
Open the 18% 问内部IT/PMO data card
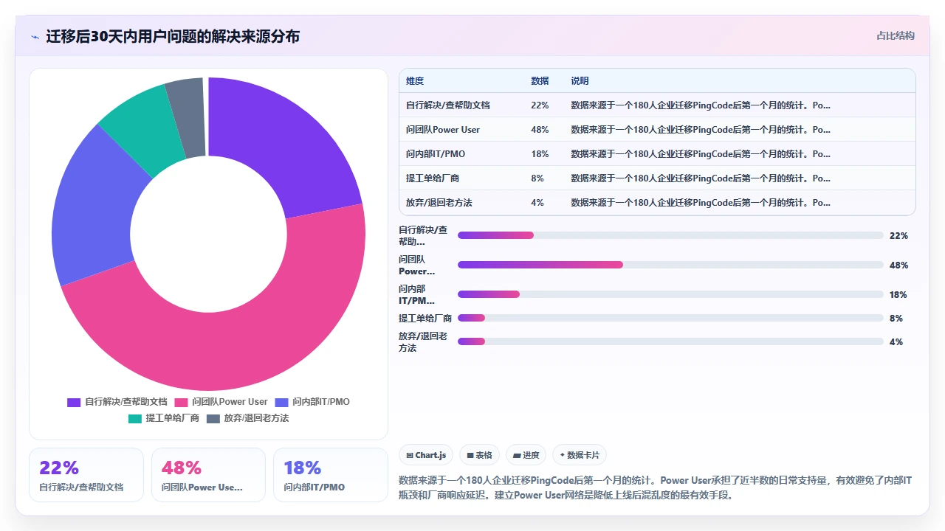[x=331, y=475]
